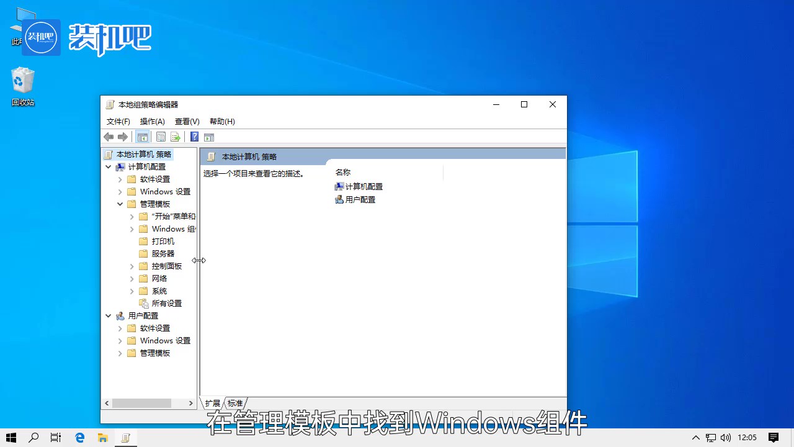794x447 pixels.
Task: Click the Forward navigation arrow in the toolbar
Action: point(122,137)
